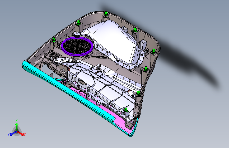The width and height of the screenshot is (229, 148).
Task: Click the red X axis on orientation triad
Action: click(x=21, y=133)
